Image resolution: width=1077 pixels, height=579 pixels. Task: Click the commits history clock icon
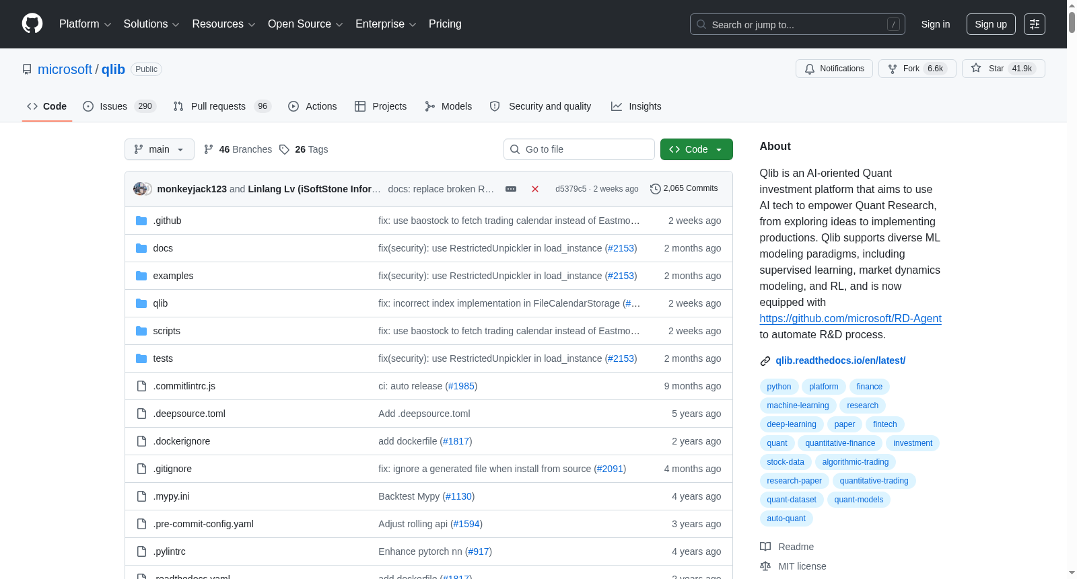656,189
